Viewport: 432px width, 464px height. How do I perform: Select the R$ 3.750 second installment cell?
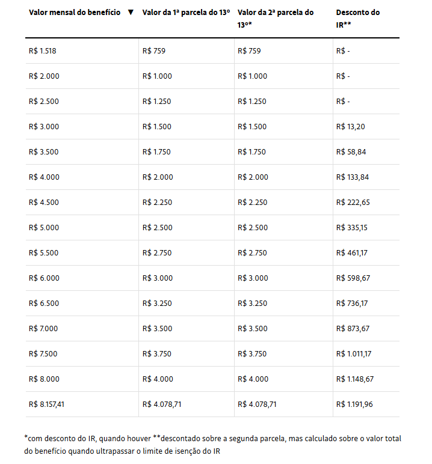pyautogui.click(x=252, y=354)
